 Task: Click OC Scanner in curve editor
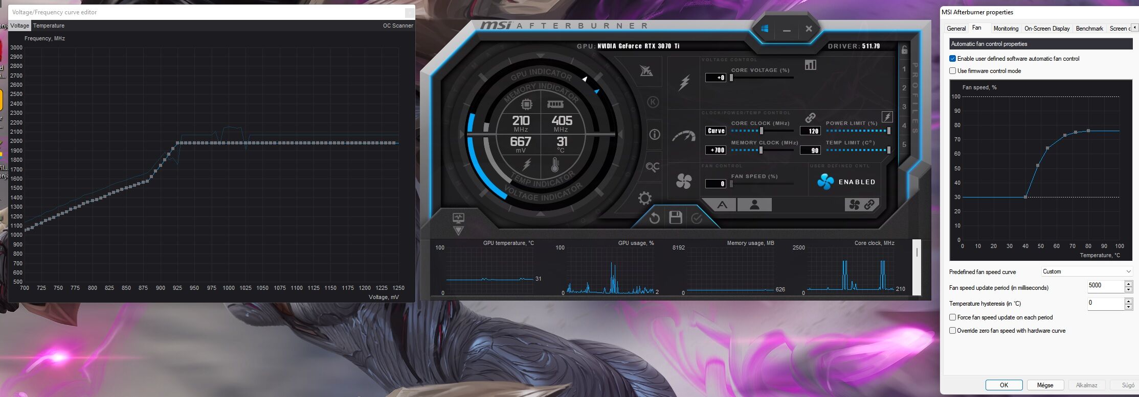click(398, 26)
